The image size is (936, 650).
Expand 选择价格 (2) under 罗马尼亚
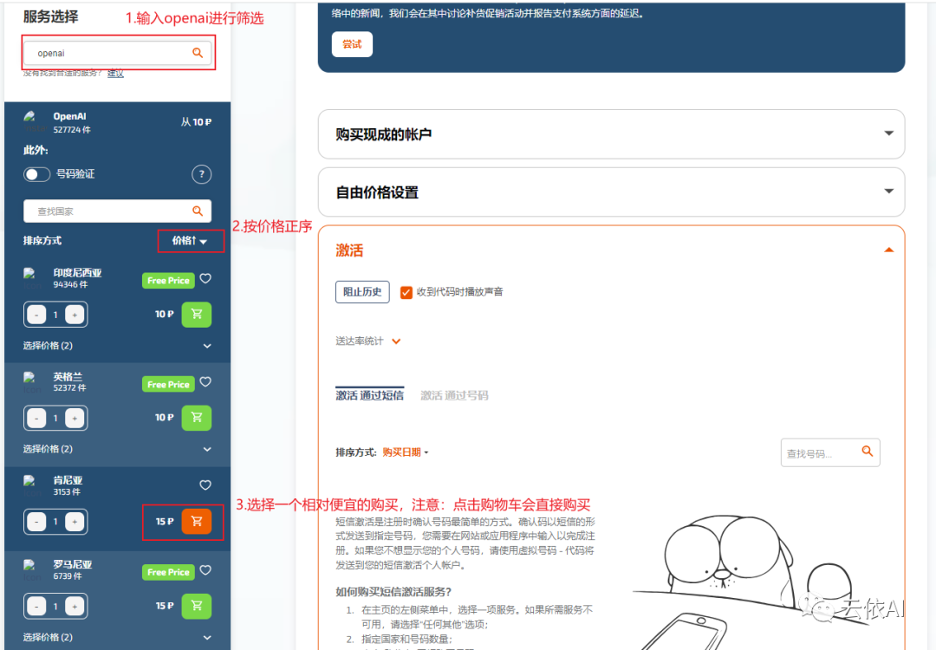(x=117, y=637)
